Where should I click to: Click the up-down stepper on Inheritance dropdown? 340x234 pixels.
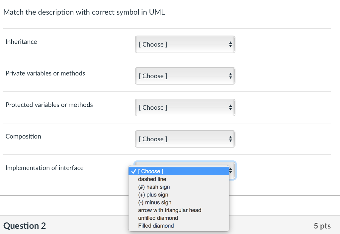230,44
